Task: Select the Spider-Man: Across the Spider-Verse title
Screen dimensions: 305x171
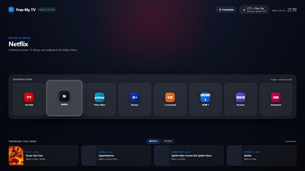Action: [x=191, y=156]
